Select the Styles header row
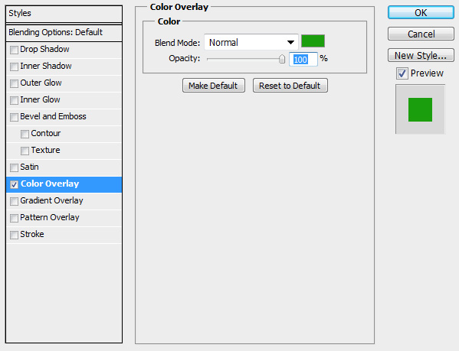The height and width of the screenshot is (351, 459). click(64, 14)
